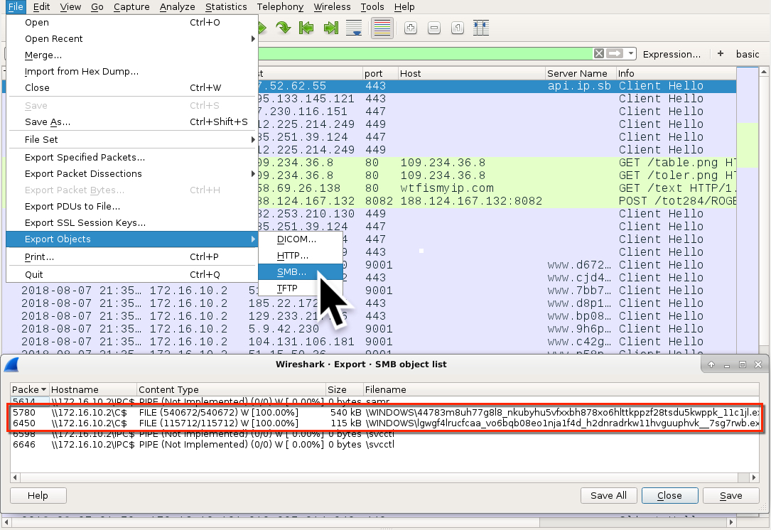Screen dimensions: 771x530
Task: Select the wtfismyip.com GET /text packet
Action: coord(497,188)
